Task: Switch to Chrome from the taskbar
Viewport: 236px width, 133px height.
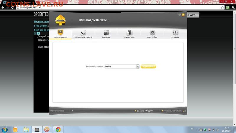Action: coord(58,130)
